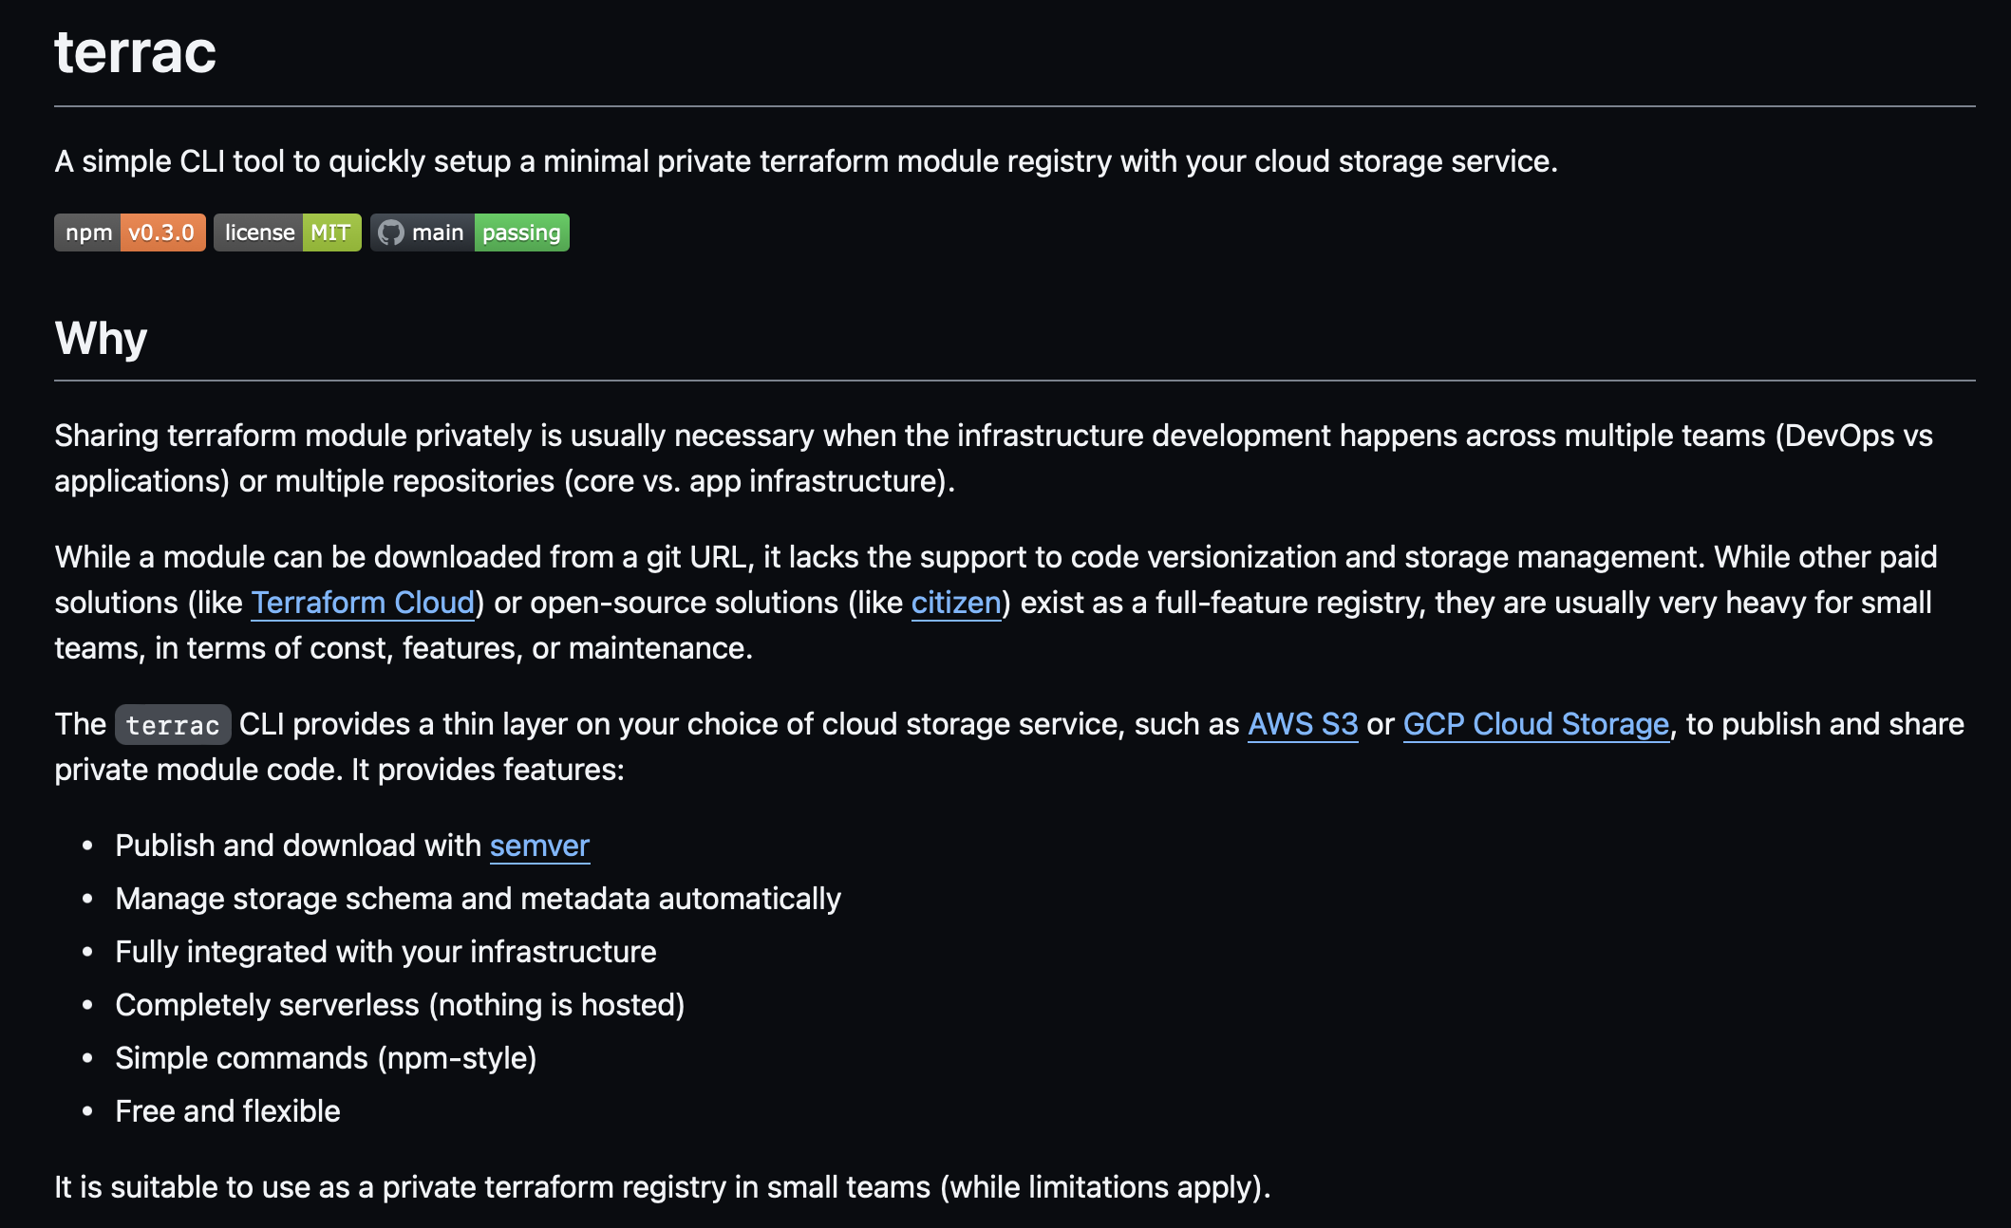
Task: Click the 'Sharing terraform module privately' paragraph
Action: tap(993, 458)
